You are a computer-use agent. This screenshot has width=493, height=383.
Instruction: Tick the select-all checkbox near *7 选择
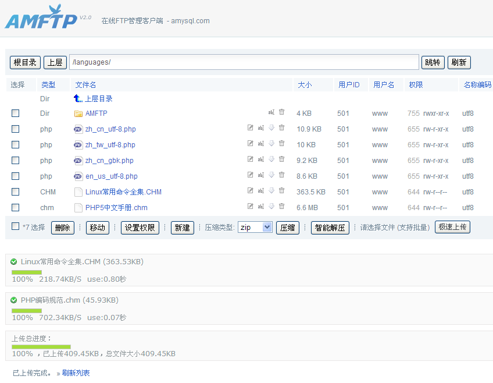click(x=15, y=227)
